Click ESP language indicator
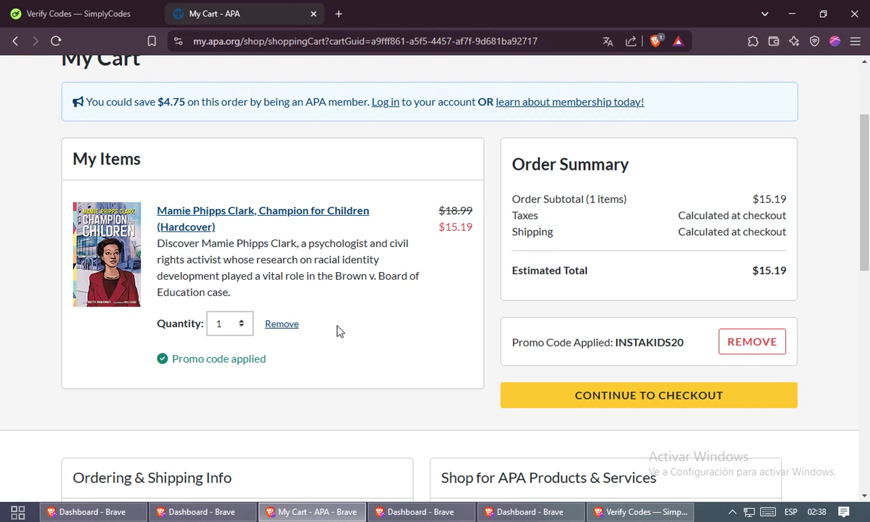This screenshot has height=522, width=870. 791,512
